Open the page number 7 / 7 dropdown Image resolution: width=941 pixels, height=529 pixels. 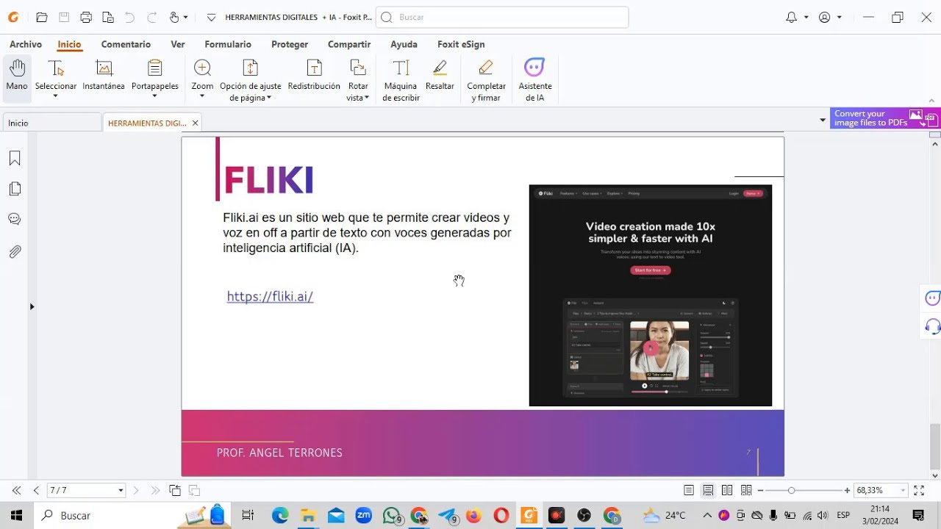tap(121, 490)
